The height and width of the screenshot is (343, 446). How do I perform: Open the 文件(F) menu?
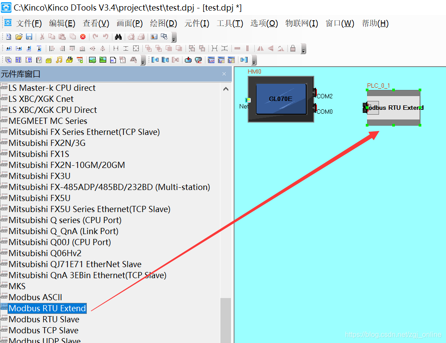click(29, 23)
